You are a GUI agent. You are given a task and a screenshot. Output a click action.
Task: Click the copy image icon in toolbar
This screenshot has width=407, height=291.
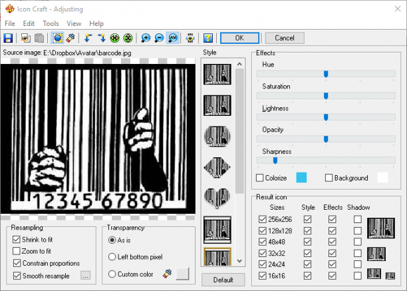coord(25,38)
